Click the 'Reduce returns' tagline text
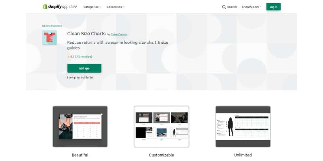The height and width of the screenshot is (161, 323). [117, 45]
